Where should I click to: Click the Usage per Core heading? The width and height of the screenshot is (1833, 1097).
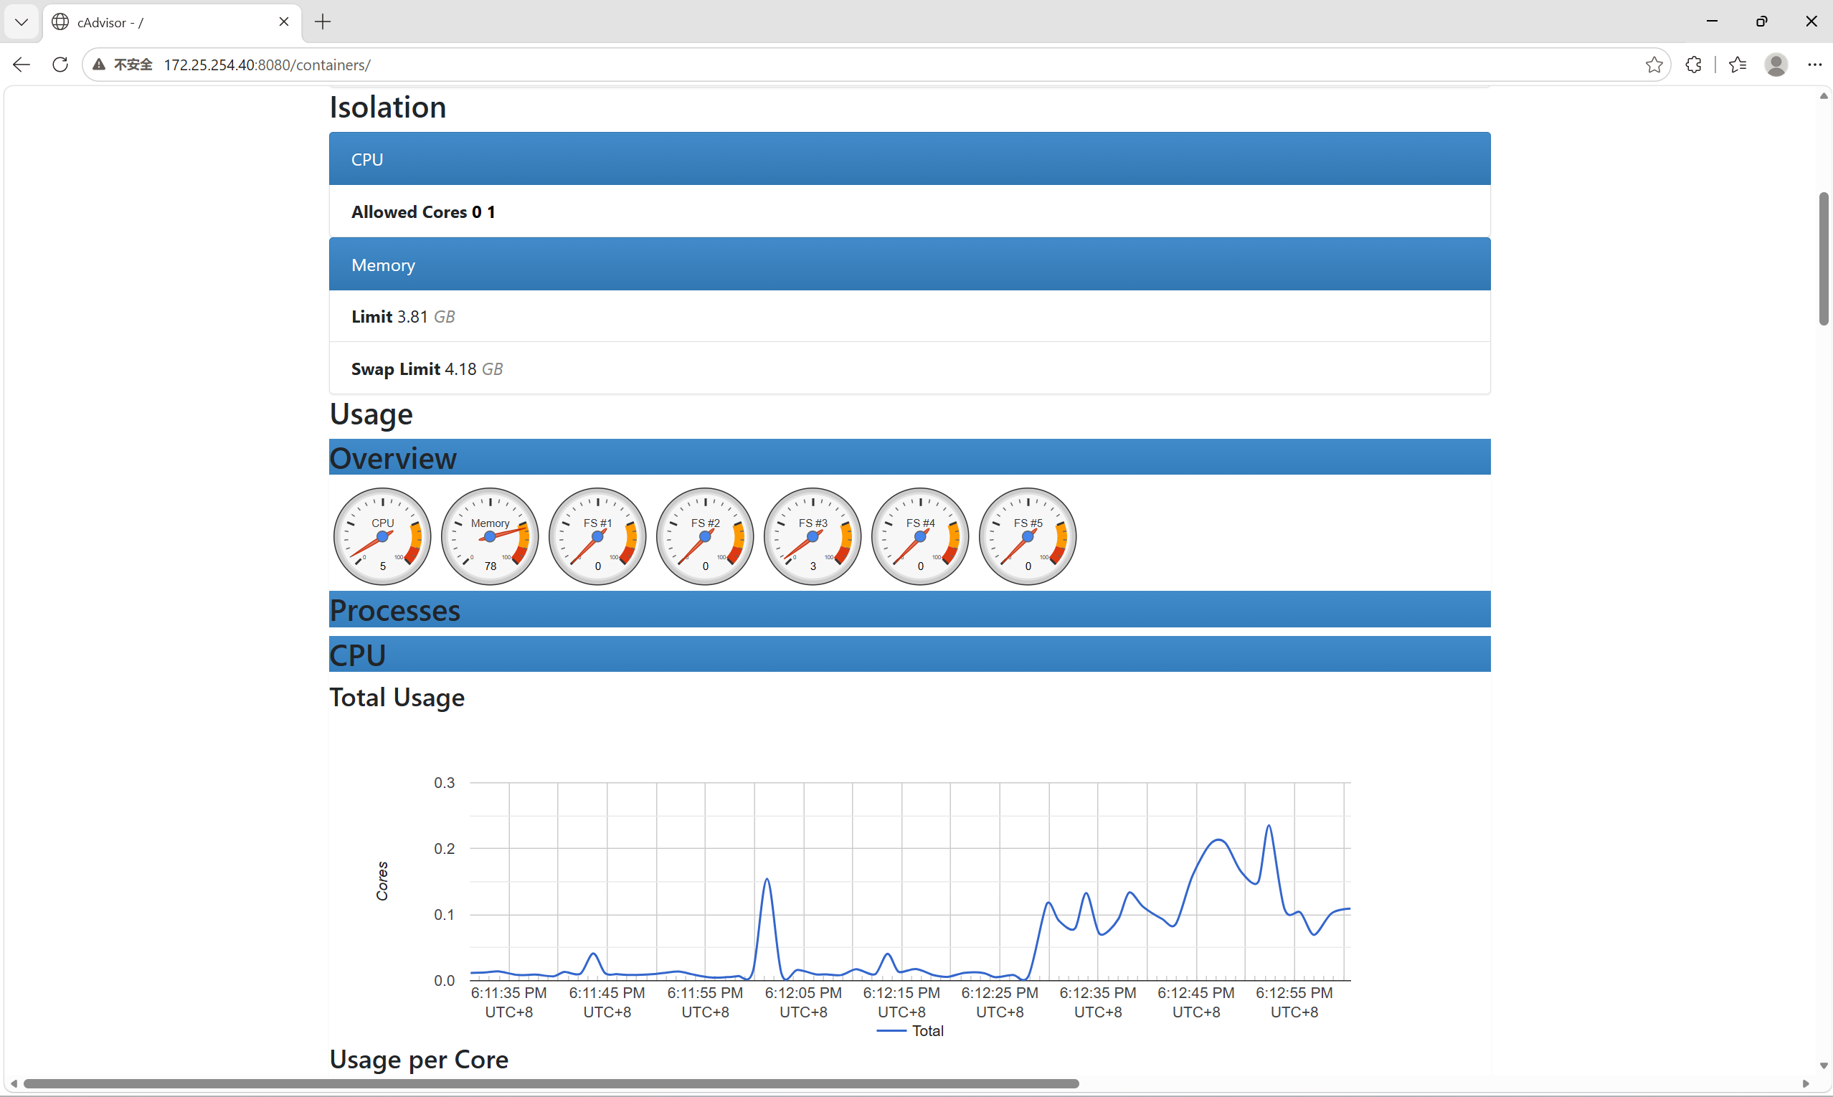[419, 1060]
